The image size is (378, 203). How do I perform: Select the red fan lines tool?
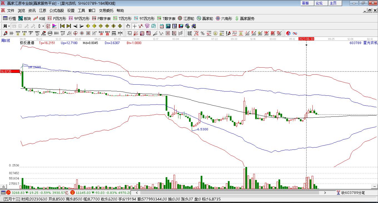tap(136, 33)
